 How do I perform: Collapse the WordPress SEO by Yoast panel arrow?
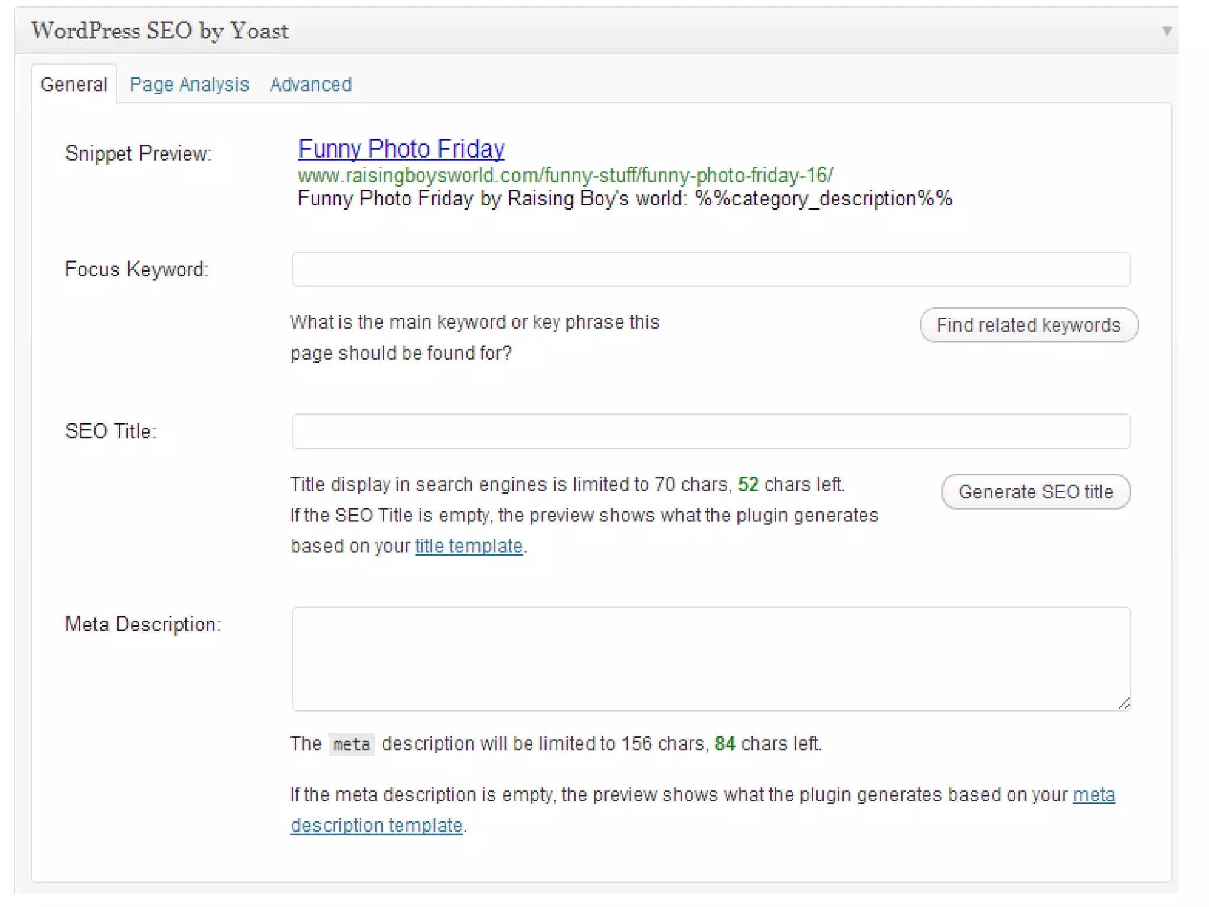1166,30
